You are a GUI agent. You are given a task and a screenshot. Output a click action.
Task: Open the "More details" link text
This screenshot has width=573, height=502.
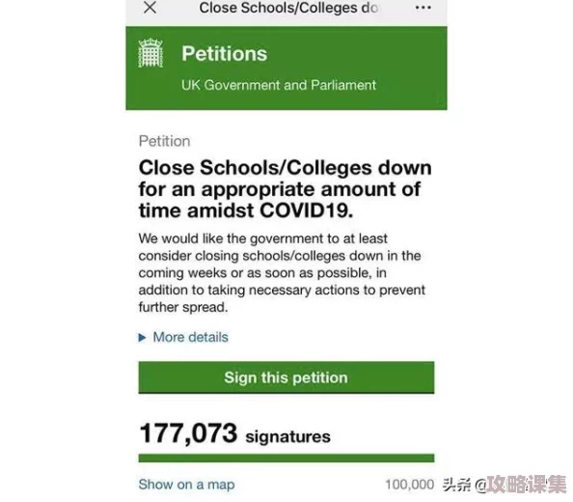click(x=190, y=337)
